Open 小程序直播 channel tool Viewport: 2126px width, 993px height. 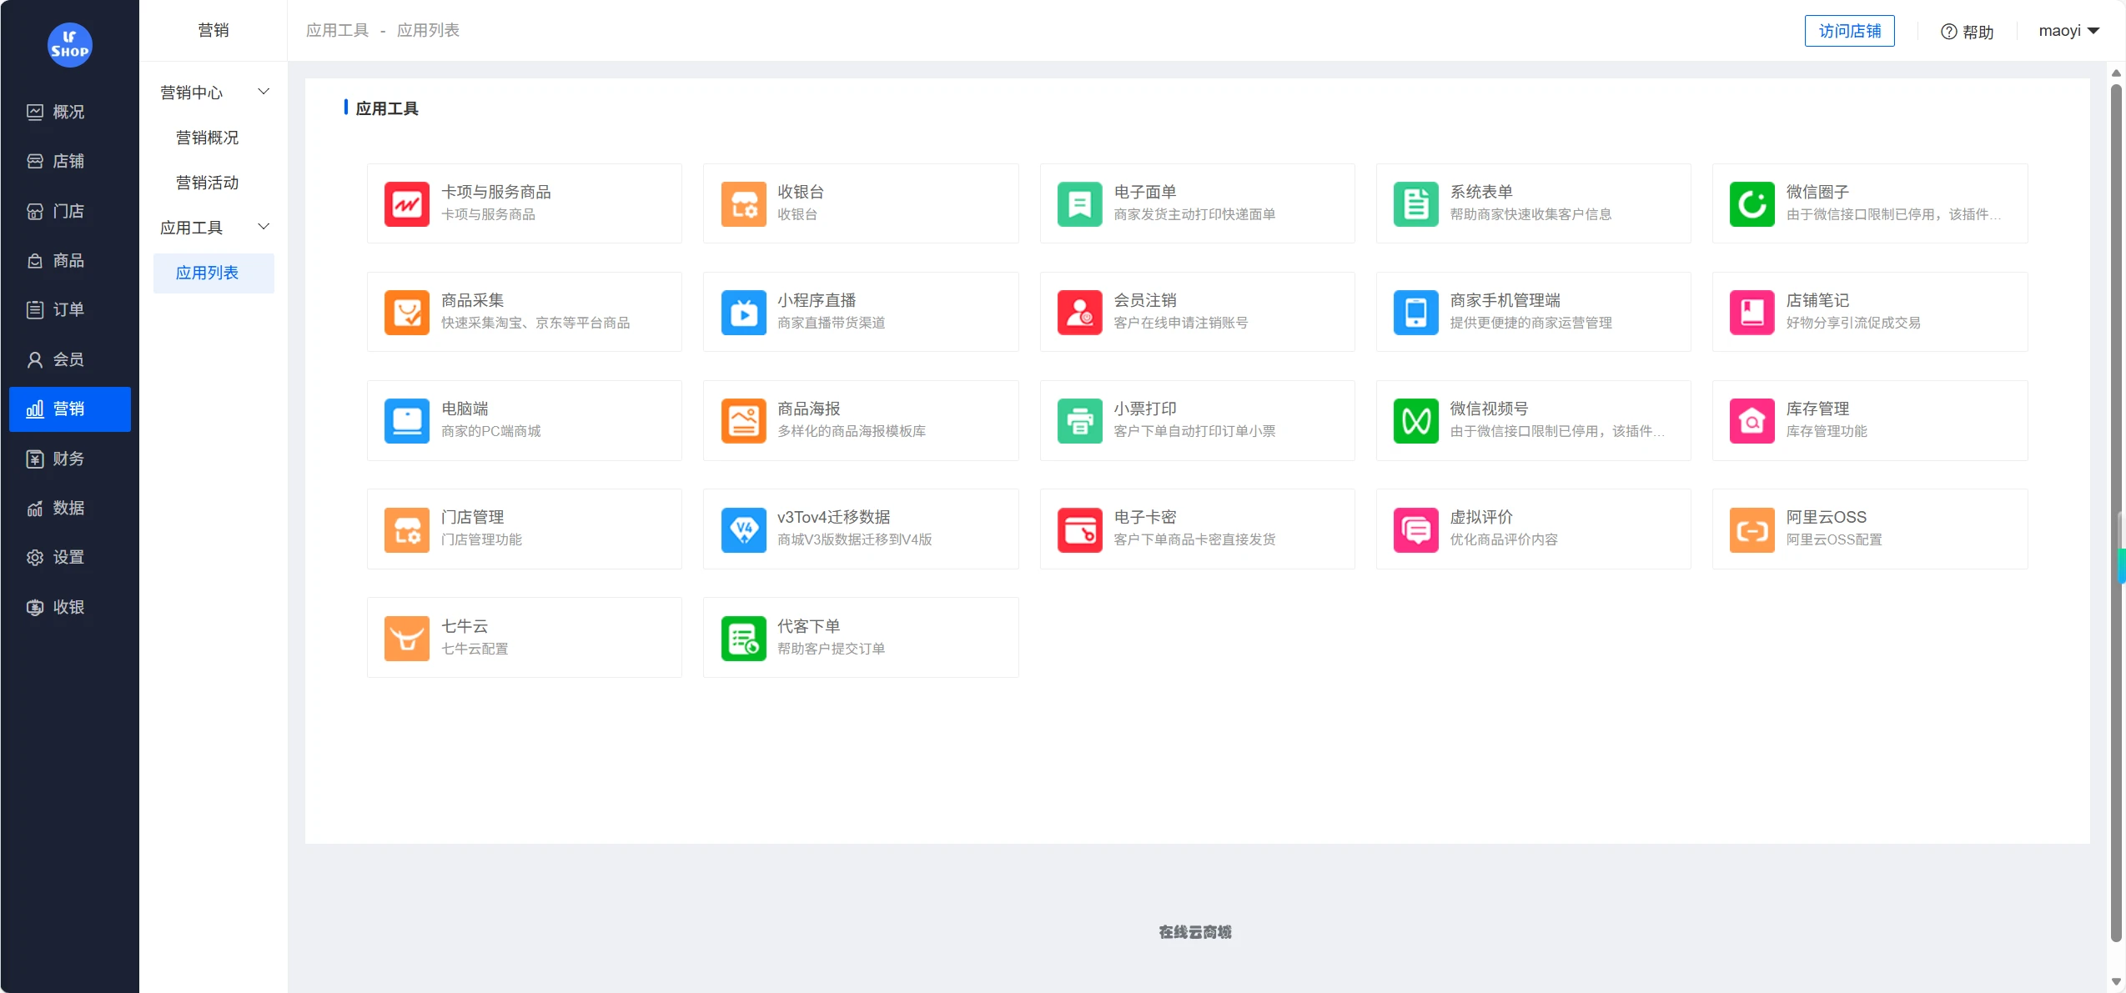click(860, 311)
